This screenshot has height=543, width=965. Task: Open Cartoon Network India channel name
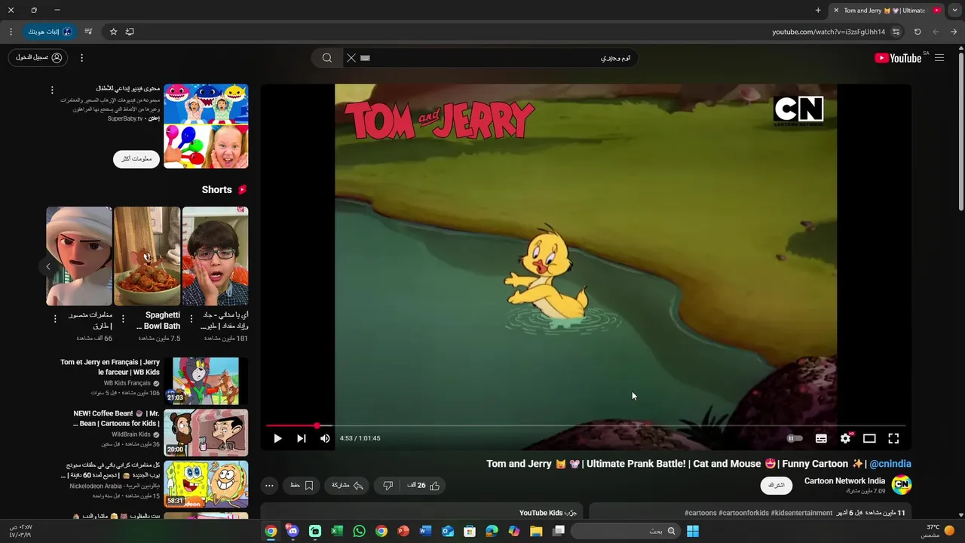point(844,481)
